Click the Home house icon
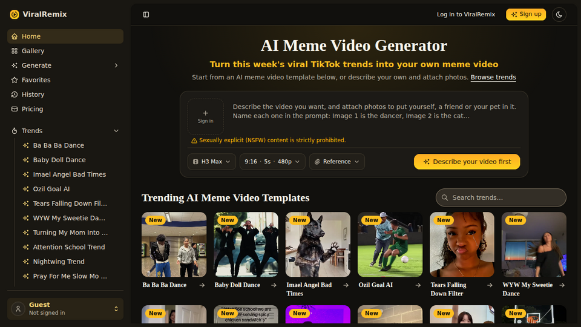This screenshot has width=581, height=327. 15,36
